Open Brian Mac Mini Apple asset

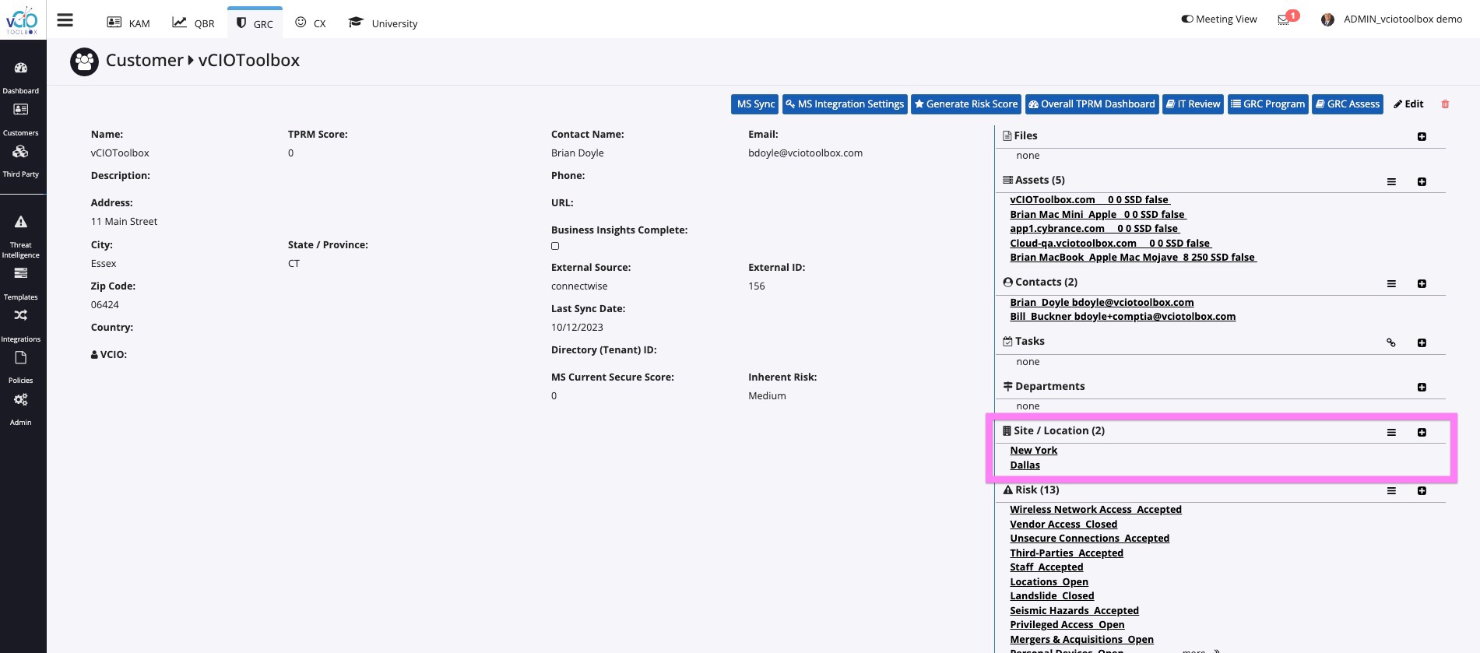tap(1098, 215)
